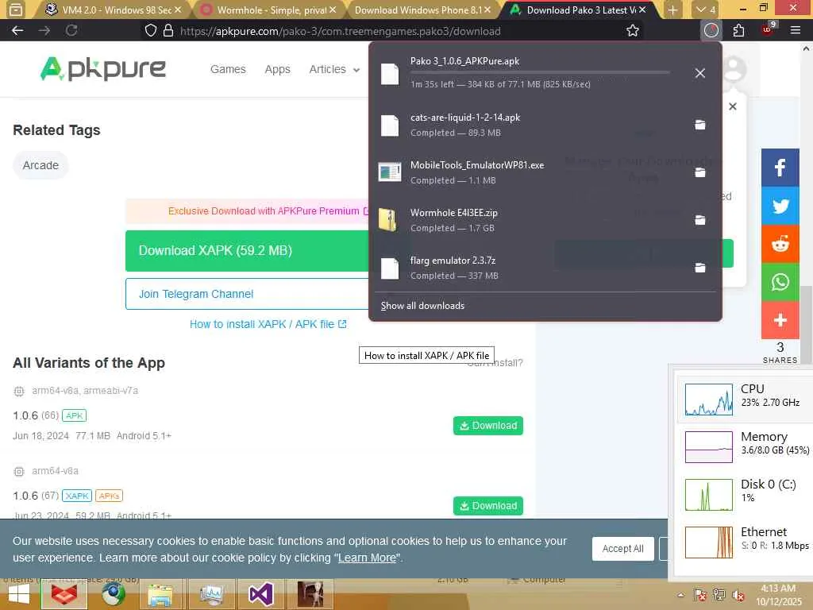813x610 pixels.
Task: Accept All cookies
Action: [x=622, y=548]
